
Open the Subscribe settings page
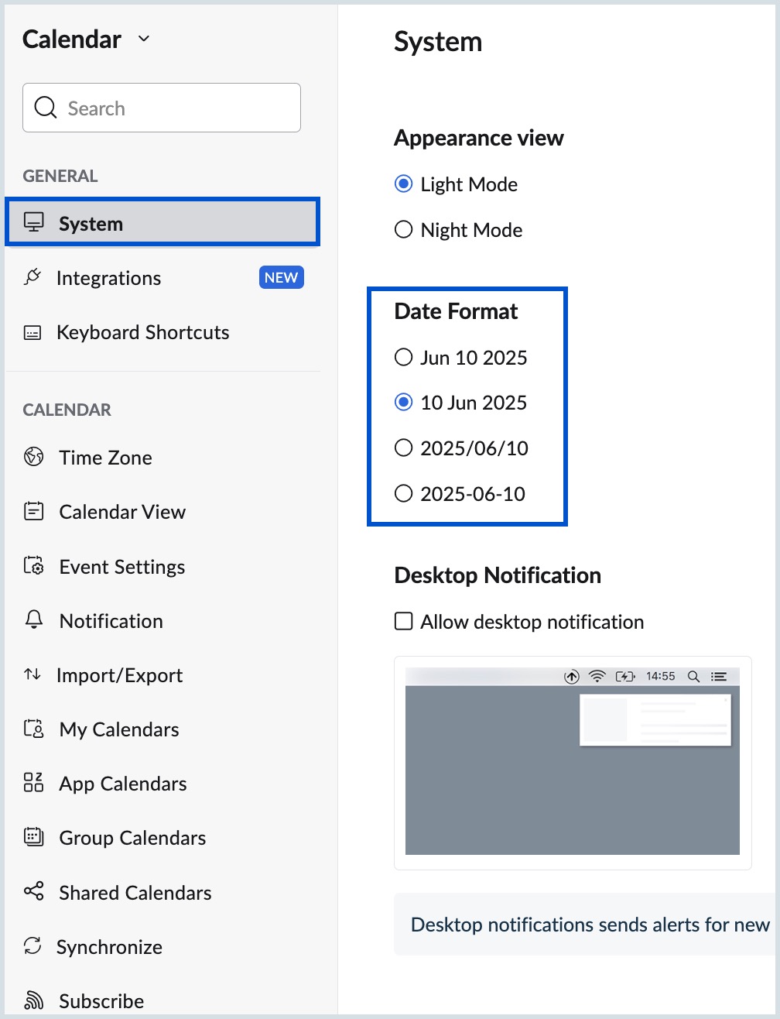pos(101,1000)
